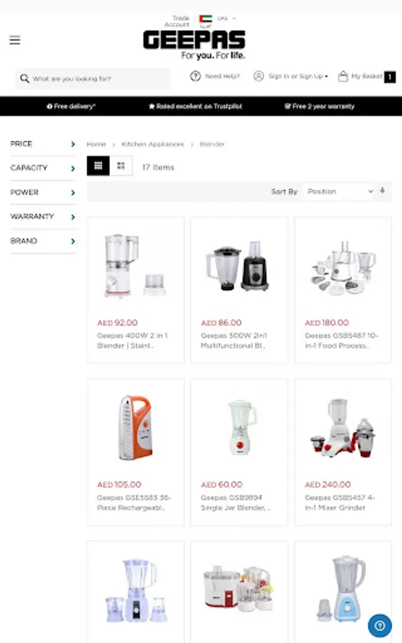This screenshot has height=643, width=402.
Task: Reverse sort direction with arrow icon
Action: point(382,191)
